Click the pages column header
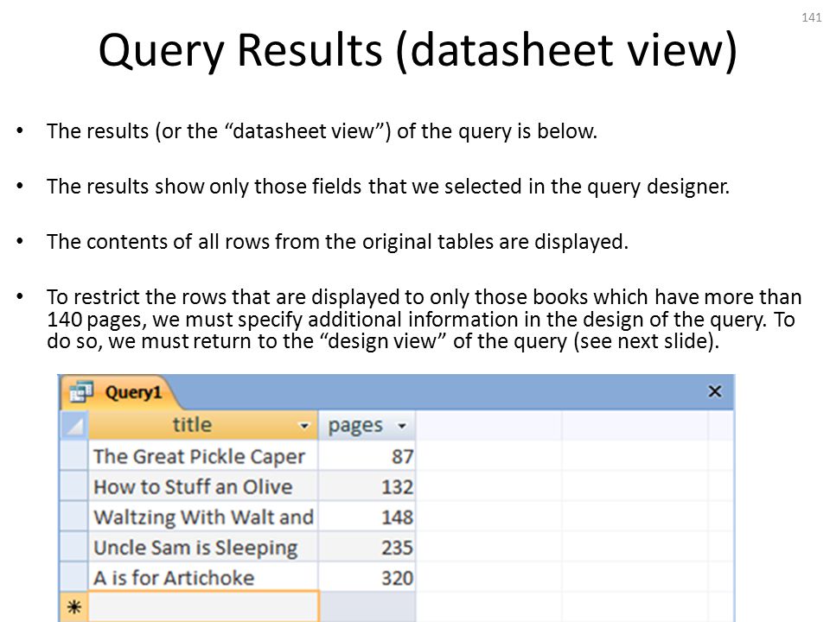Viewport: 830px width, 622px height. point(367,425)
